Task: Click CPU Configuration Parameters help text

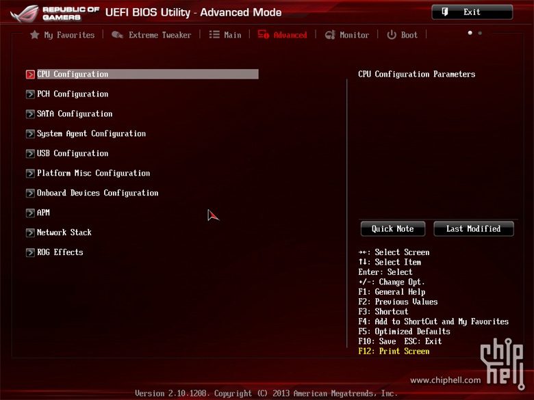Action: pyautogui.click(x=416, y=74)
